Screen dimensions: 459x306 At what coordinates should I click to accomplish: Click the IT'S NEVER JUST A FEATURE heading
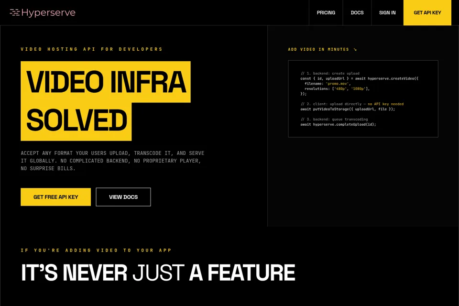[158, 273]
